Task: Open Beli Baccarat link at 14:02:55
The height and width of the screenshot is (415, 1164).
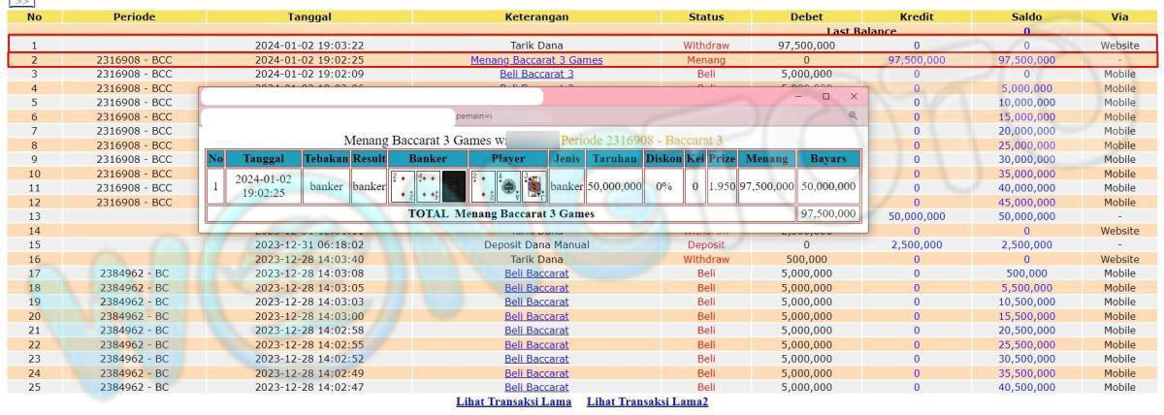Action: click(536, 344)
